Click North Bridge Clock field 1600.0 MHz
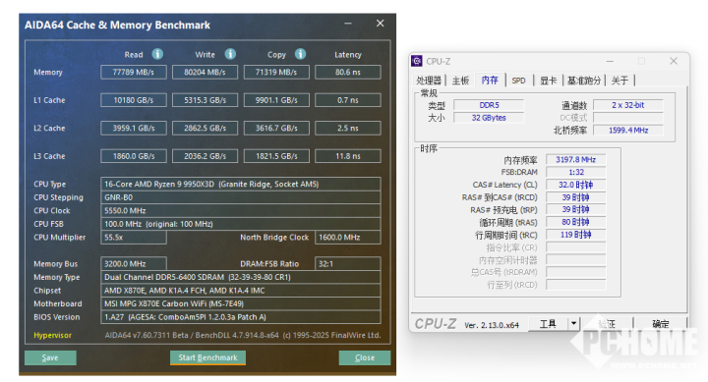708x382 pixels. (x=348, y=238)
